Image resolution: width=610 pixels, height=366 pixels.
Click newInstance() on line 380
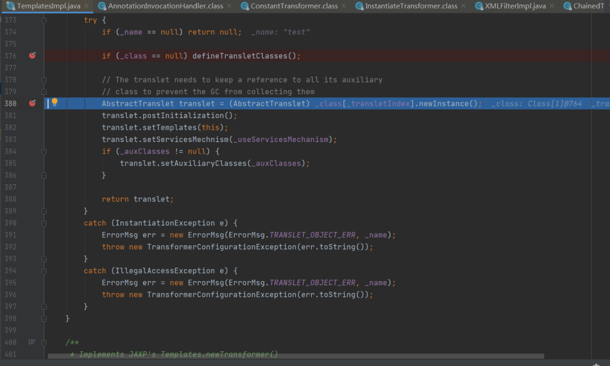(x=449, y=103)
